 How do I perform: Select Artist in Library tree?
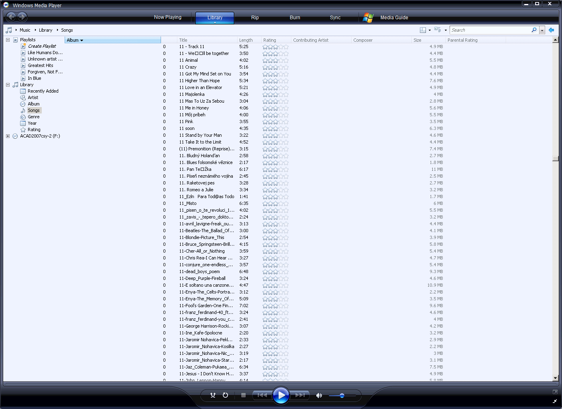(x=33, y=97)
